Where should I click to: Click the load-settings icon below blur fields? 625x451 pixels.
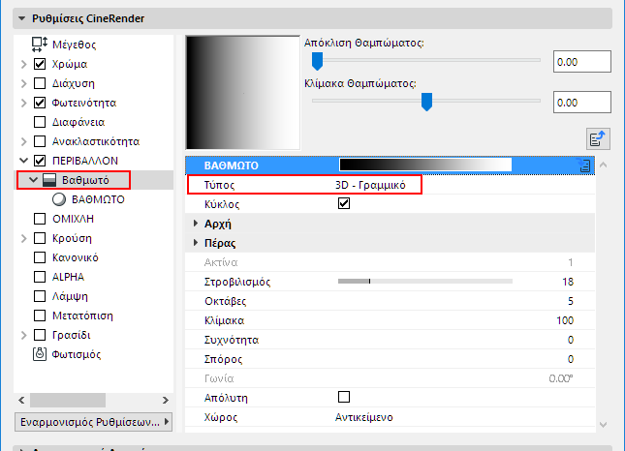pos(598,139)
